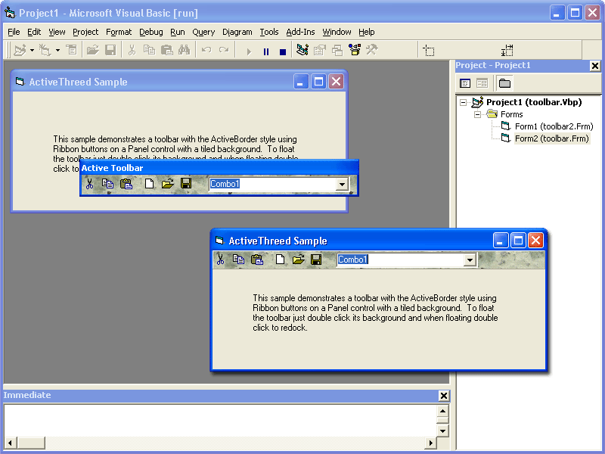Click New document icon in docked toolbar
The image size is (605, 454).
click(281, 260)
